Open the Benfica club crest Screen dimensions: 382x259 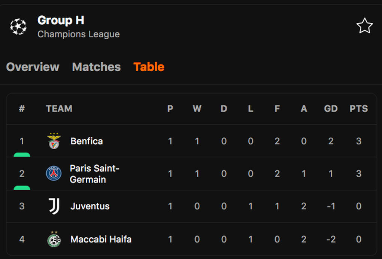54,141
